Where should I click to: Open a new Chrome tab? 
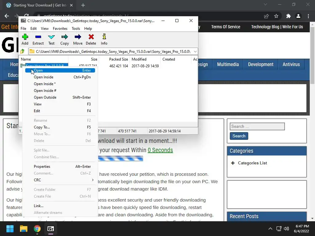(x=83, y=5)
